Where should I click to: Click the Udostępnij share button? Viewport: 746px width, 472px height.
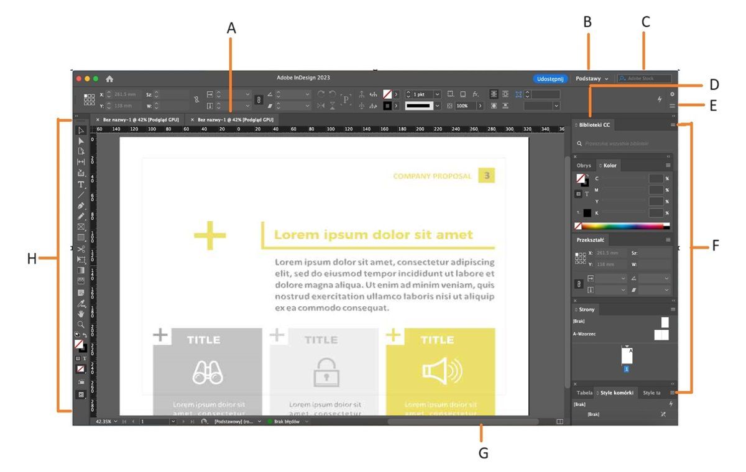[x=551, y=79]
